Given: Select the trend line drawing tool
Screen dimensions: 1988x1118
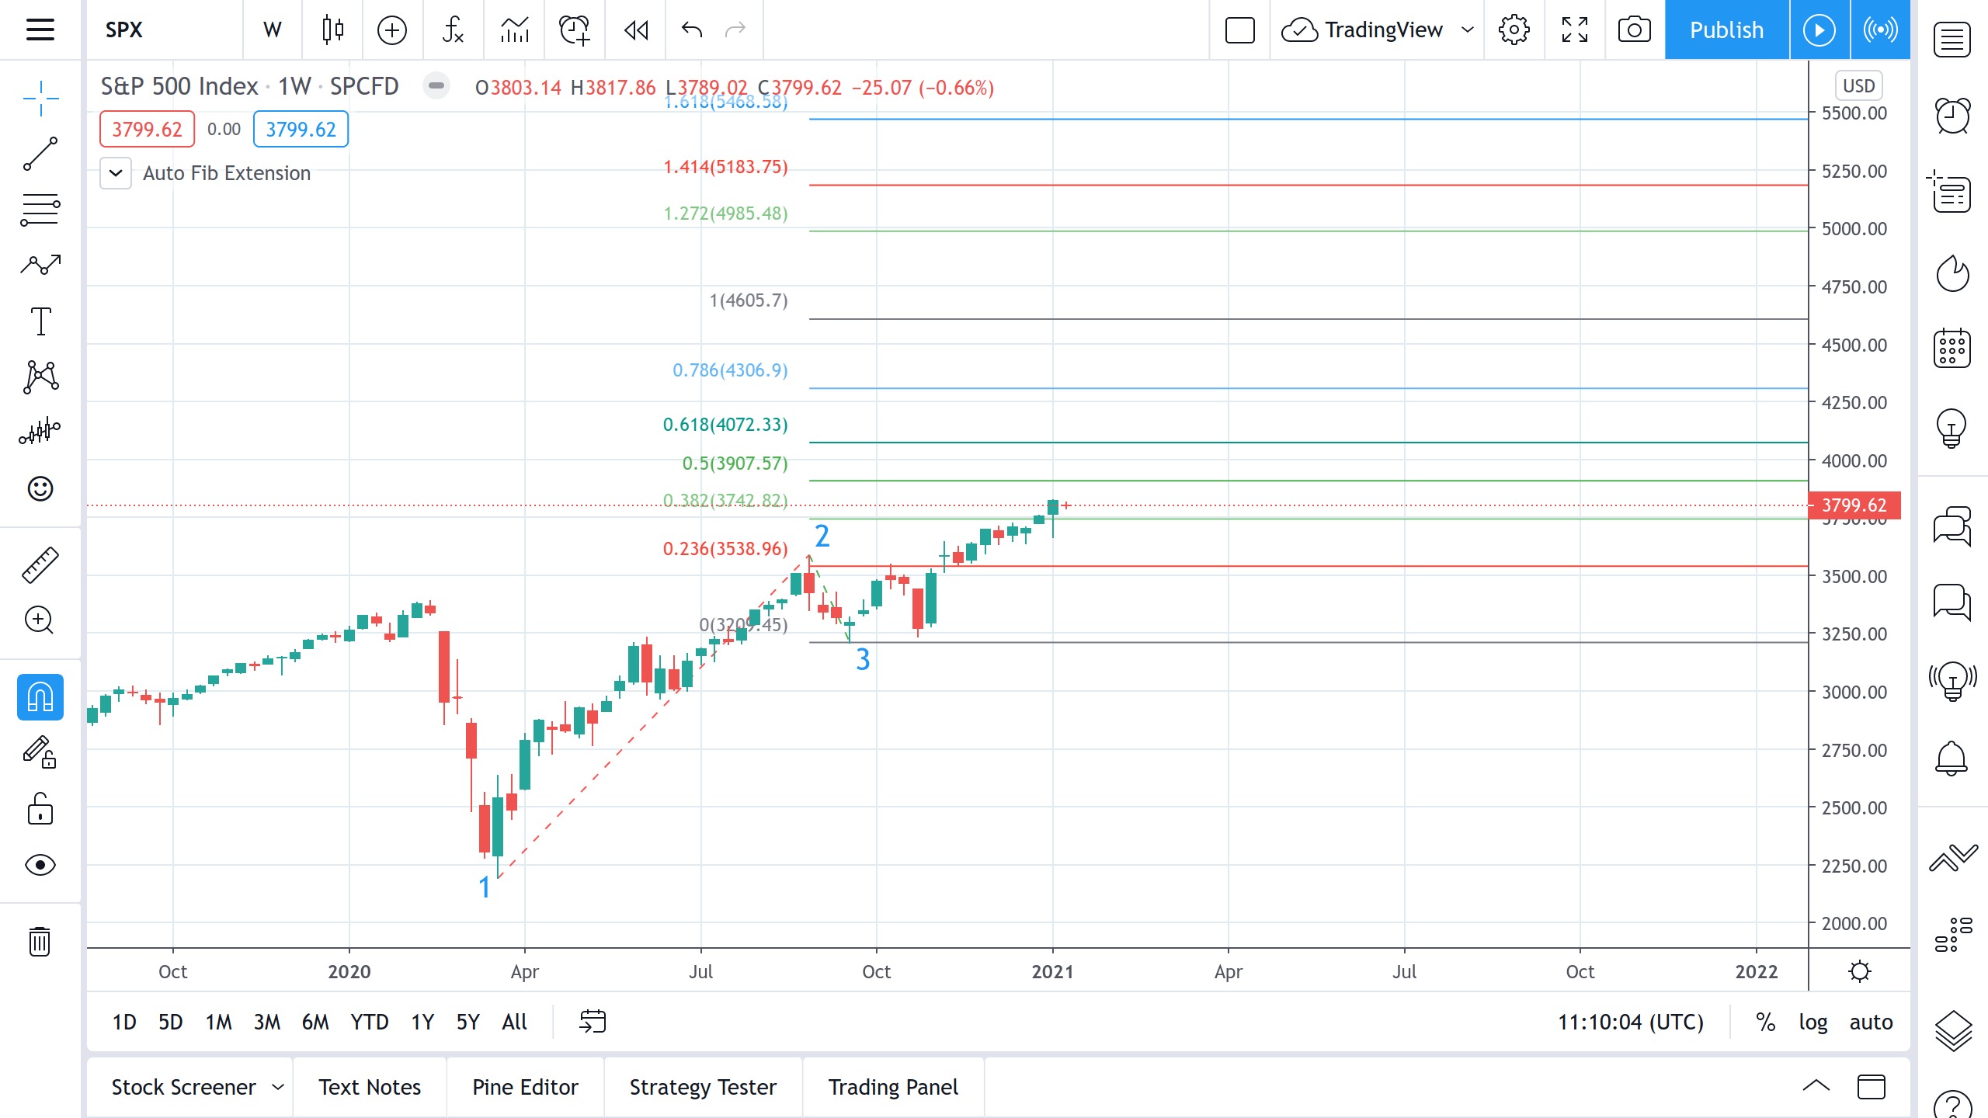Looking at the screenshot, I should 40,154.
